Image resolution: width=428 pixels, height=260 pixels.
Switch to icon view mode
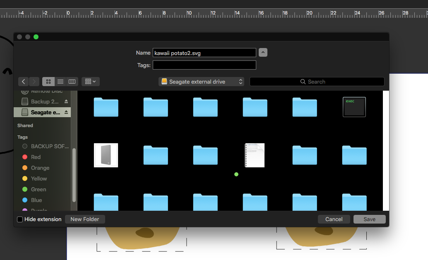coord(48,82)
